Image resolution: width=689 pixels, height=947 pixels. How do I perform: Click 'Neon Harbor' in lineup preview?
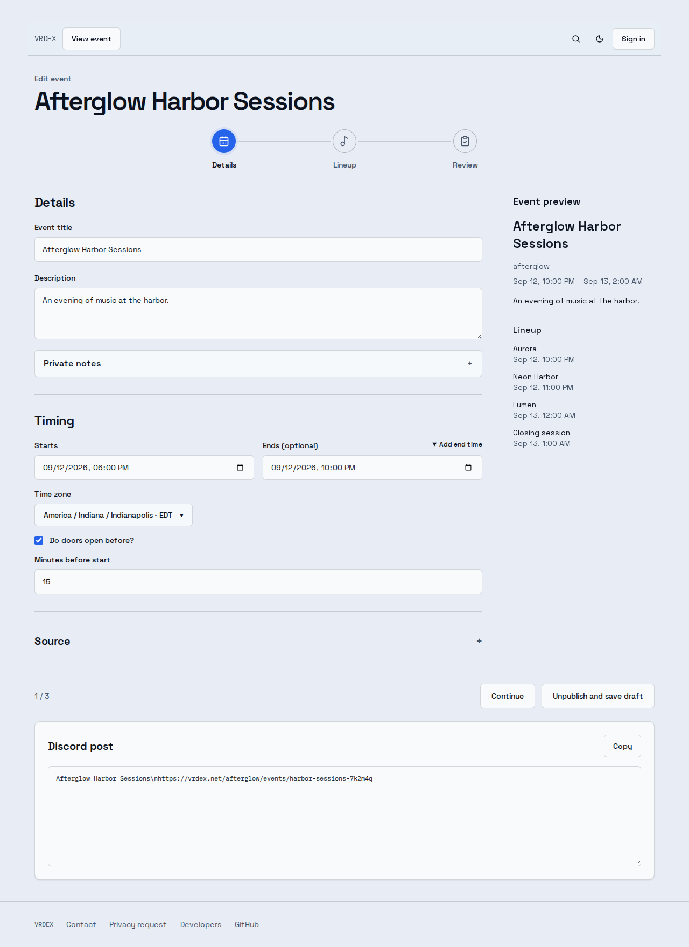tap(536, 377)
